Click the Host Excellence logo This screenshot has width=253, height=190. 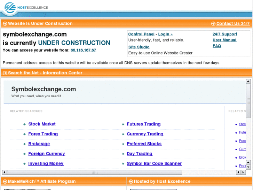(x=26, y=8)
